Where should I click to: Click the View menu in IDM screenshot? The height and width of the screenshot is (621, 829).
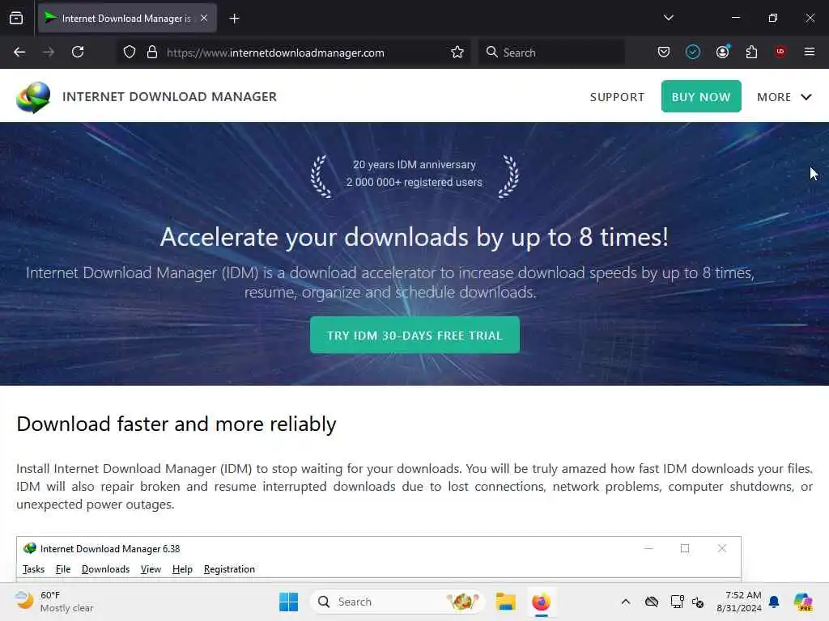(151, 569)
